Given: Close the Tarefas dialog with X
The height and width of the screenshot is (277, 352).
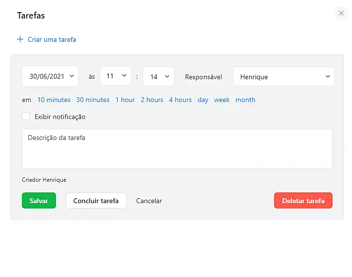Looking at the screenshot, I should tap(341, 14).
